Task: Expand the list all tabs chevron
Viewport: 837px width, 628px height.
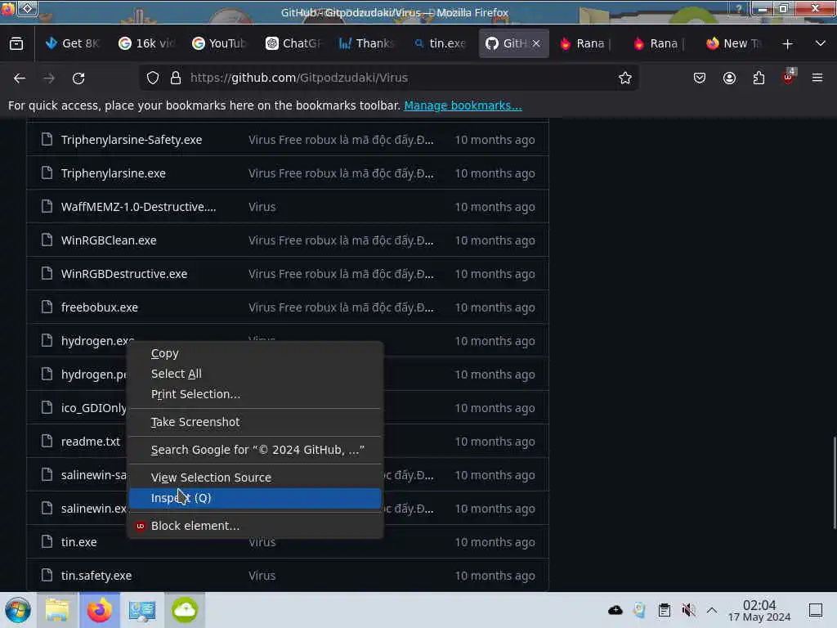Action: click(821, 44)
